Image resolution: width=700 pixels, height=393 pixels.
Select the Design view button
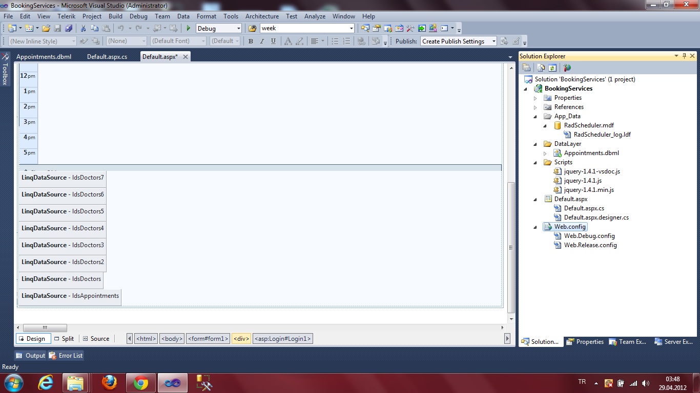(33, 339)
